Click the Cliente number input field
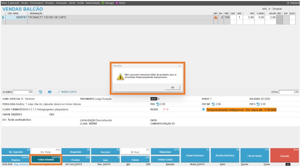 pyautogui.click(x=23, y=92)
